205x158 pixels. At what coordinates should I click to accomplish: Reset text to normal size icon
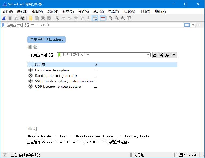pos(123,18)
